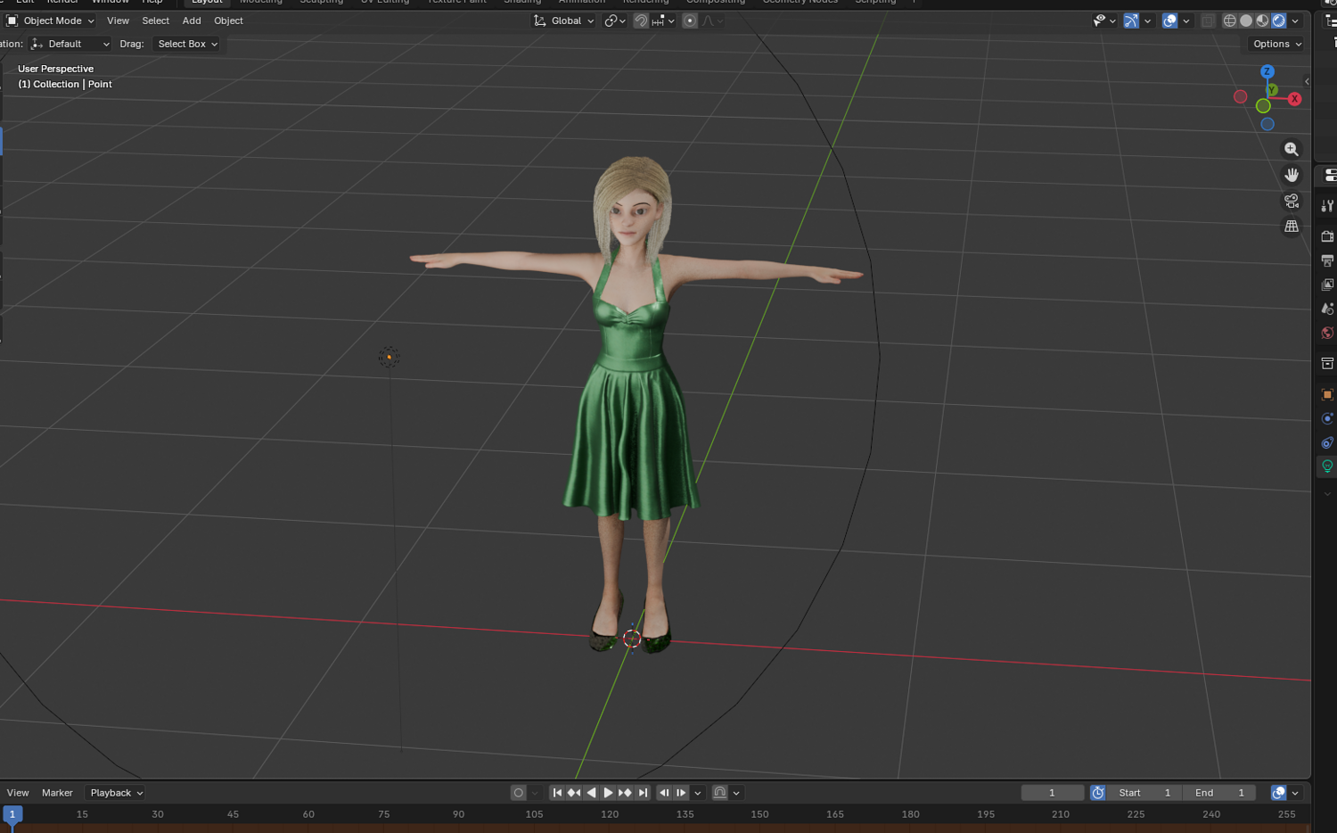Viewport: 1337px width, 833px height.
Task: Jump to the timeline start frame
Action: pos(557,793)
